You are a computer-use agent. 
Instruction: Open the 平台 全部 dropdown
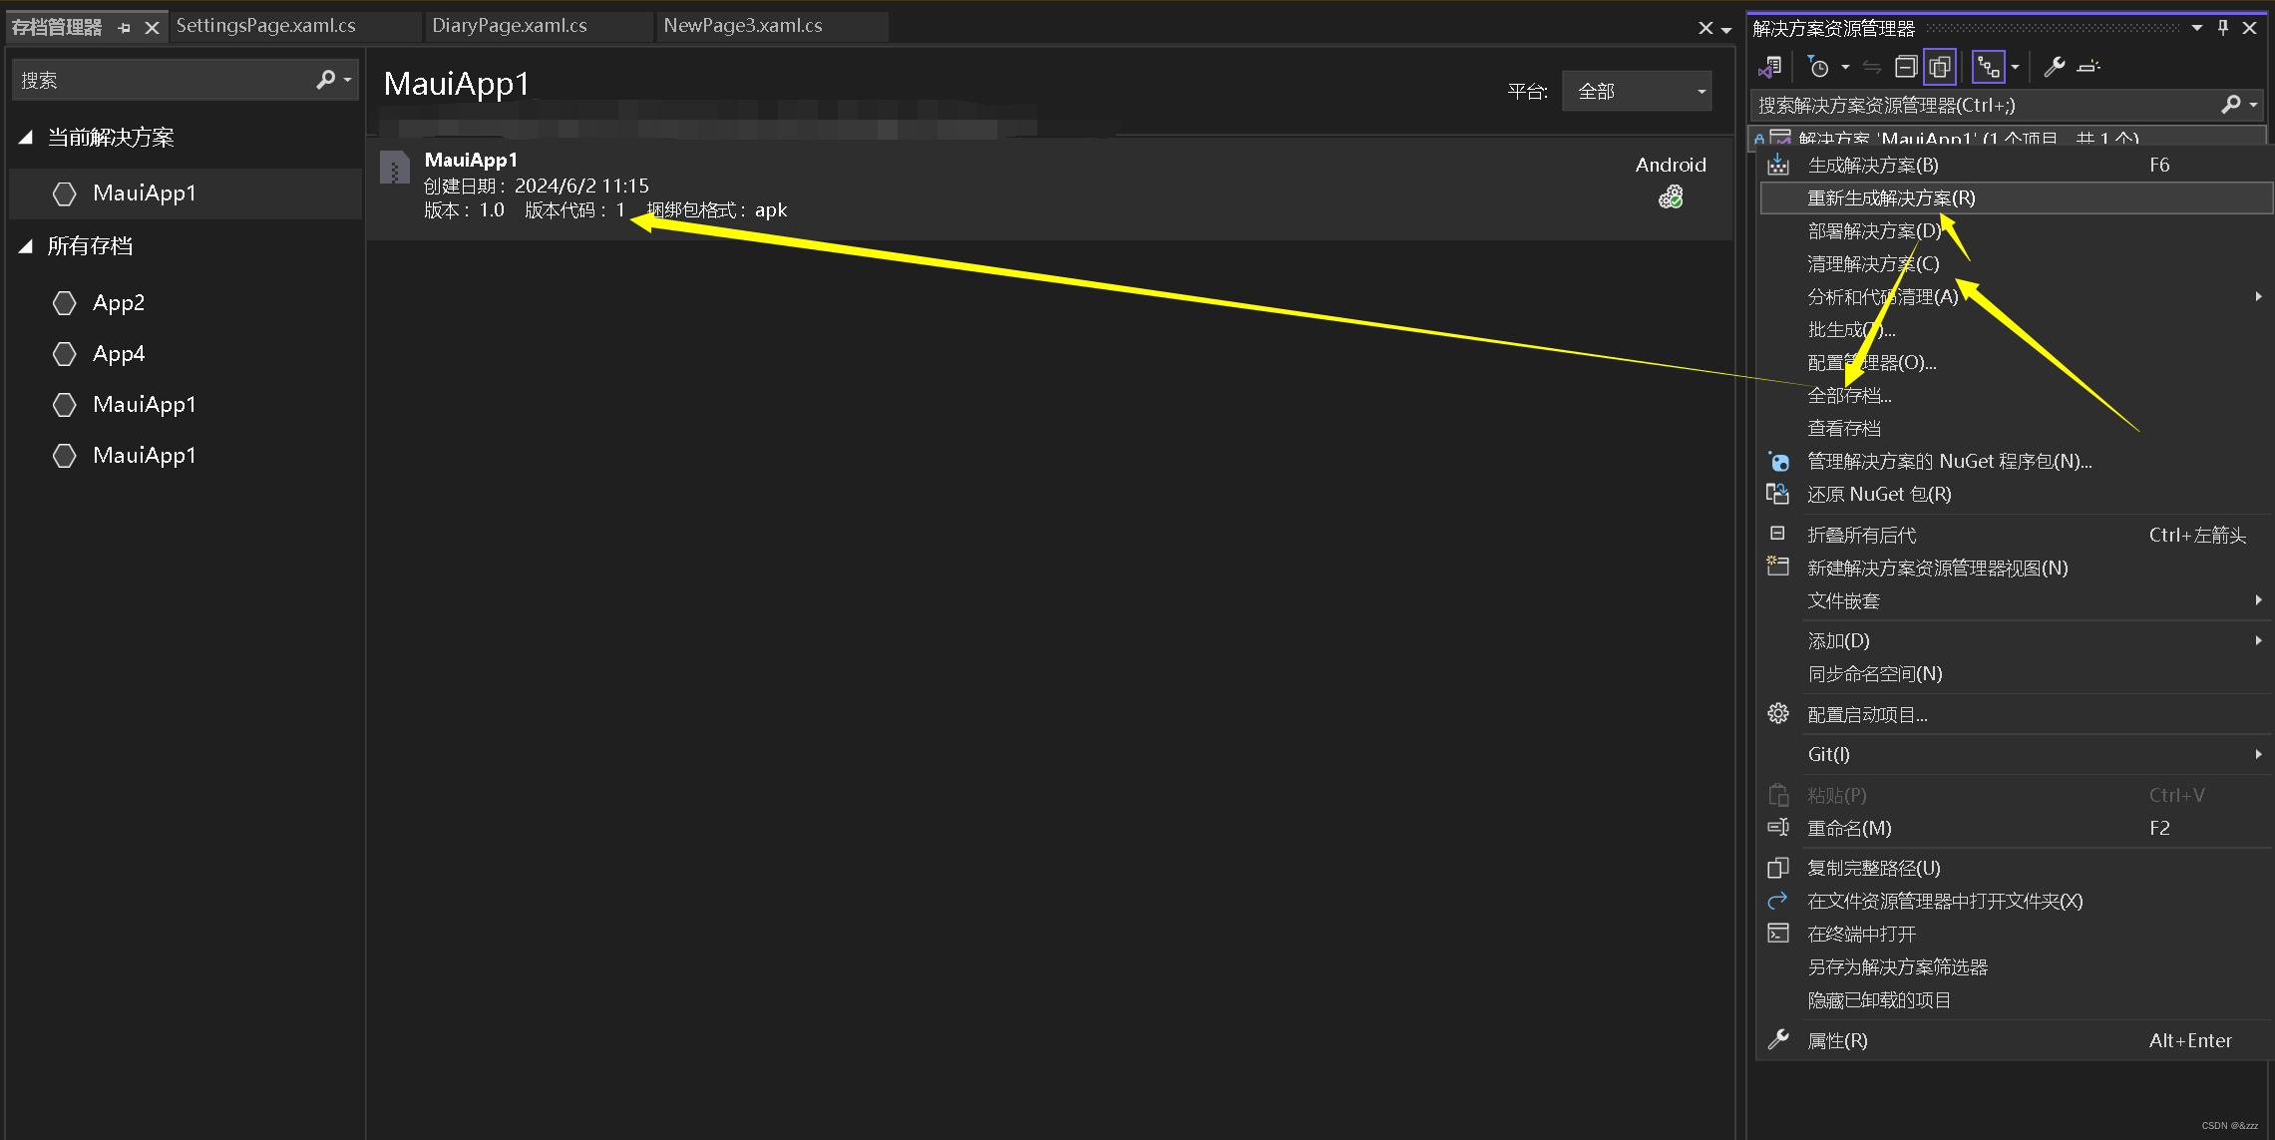[1637, 92]
